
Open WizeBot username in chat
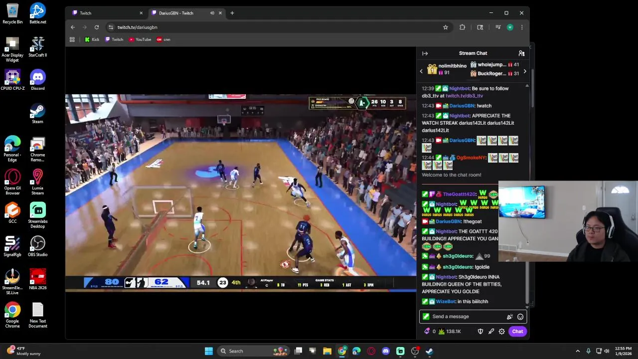446,302
